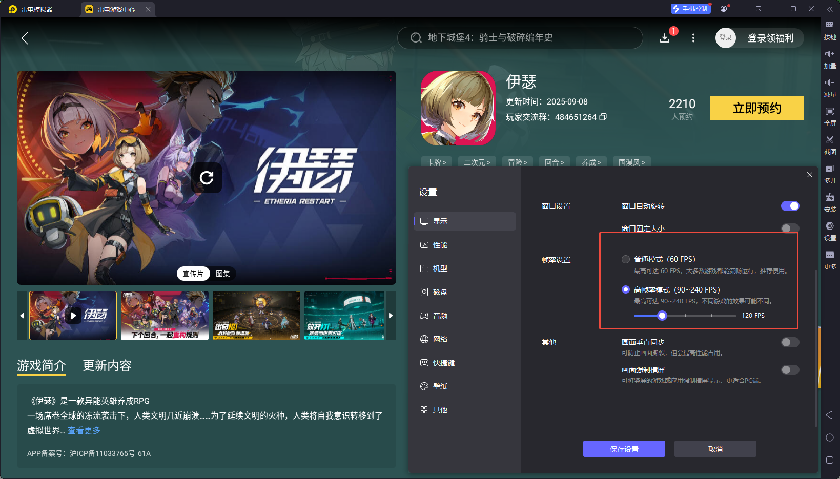Open the user account icon in title bar
Screen dimensions: 840x479
point(724,9)
